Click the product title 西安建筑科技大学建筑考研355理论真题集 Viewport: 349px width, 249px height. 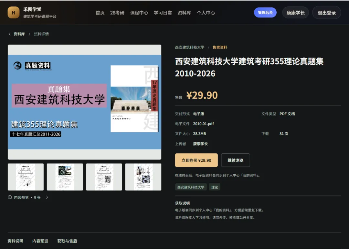pyautogui.click(x=249, y=68)
